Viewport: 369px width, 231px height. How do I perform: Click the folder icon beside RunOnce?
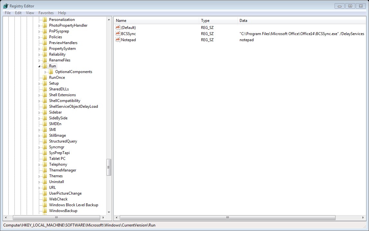45,78
